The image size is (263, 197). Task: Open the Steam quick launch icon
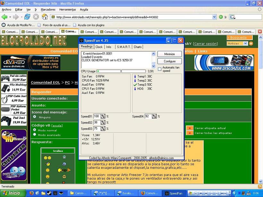coord(49,193)
